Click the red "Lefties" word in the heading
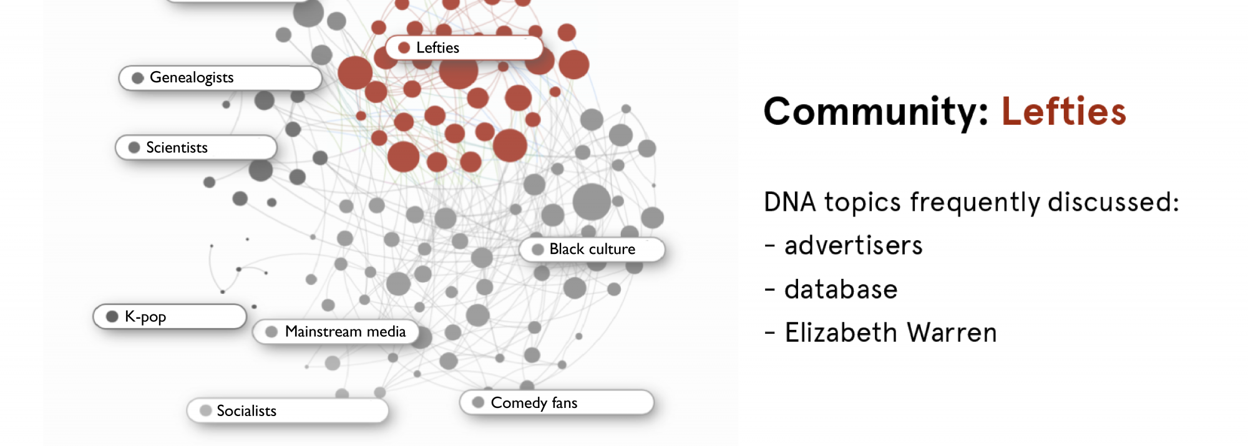Screen dimensions: 1248x446 [1063, 112]
